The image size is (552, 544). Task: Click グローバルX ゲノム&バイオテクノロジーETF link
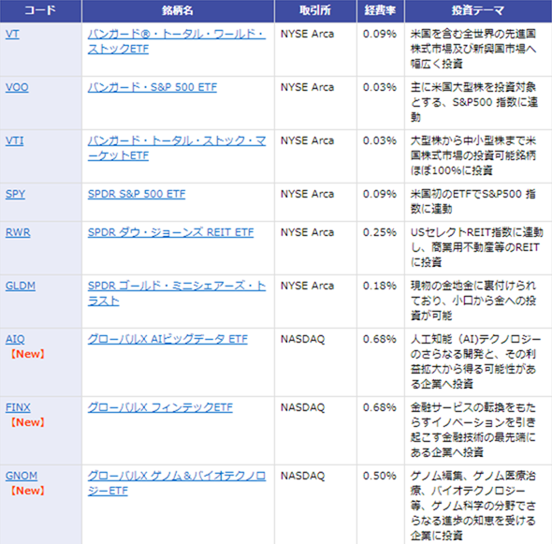[x=177, y=483]
